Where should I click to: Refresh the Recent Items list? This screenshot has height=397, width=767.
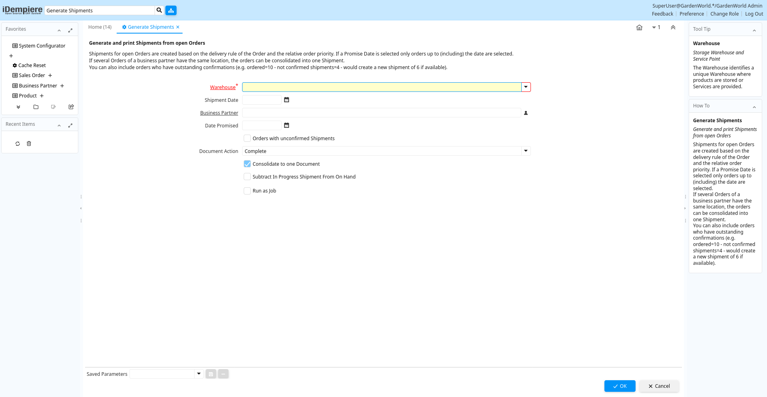(18, 144)
